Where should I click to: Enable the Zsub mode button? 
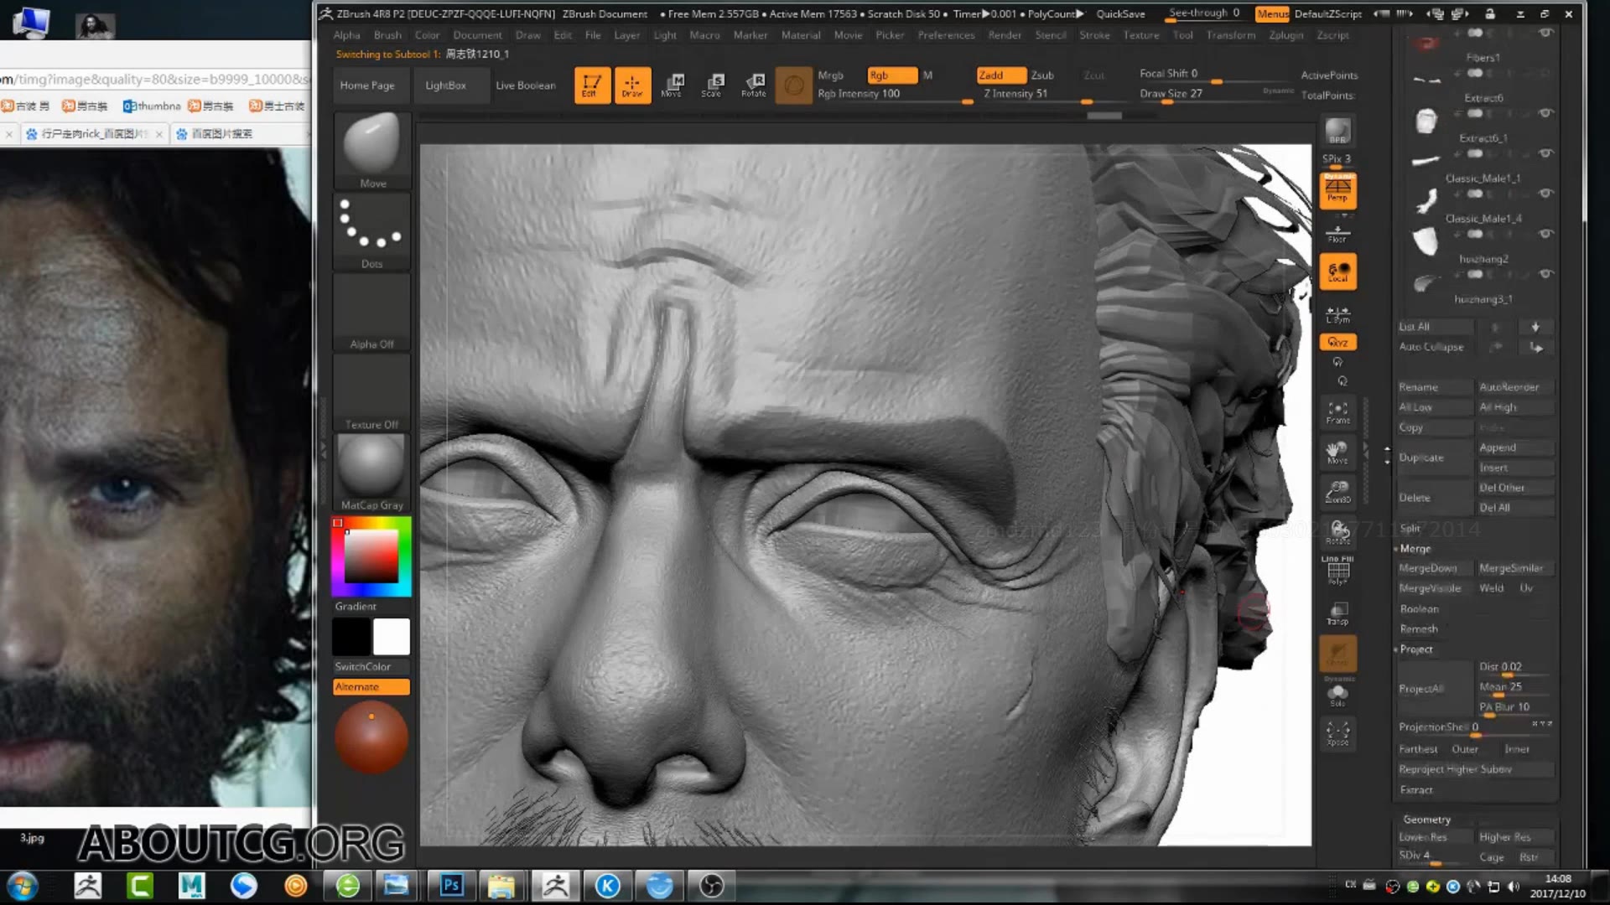pyautogui.click(x=1042, y=75)
